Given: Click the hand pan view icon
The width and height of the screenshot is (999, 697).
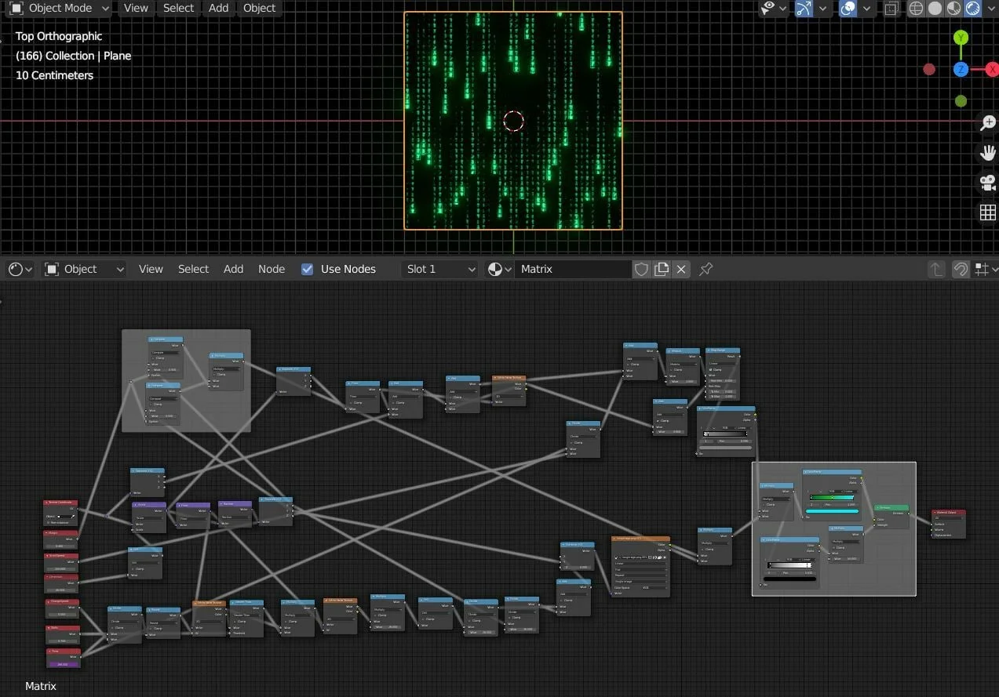Looking at the screenshot, I should point(987,153).
